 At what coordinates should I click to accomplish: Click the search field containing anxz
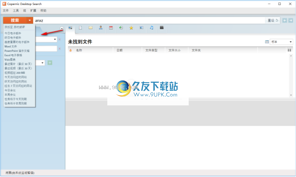click(x=149, y=21)
